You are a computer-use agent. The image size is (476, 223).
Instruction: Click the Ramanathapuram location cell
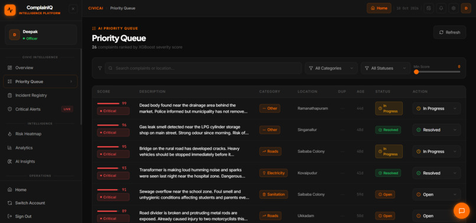[x=312, y=109]
